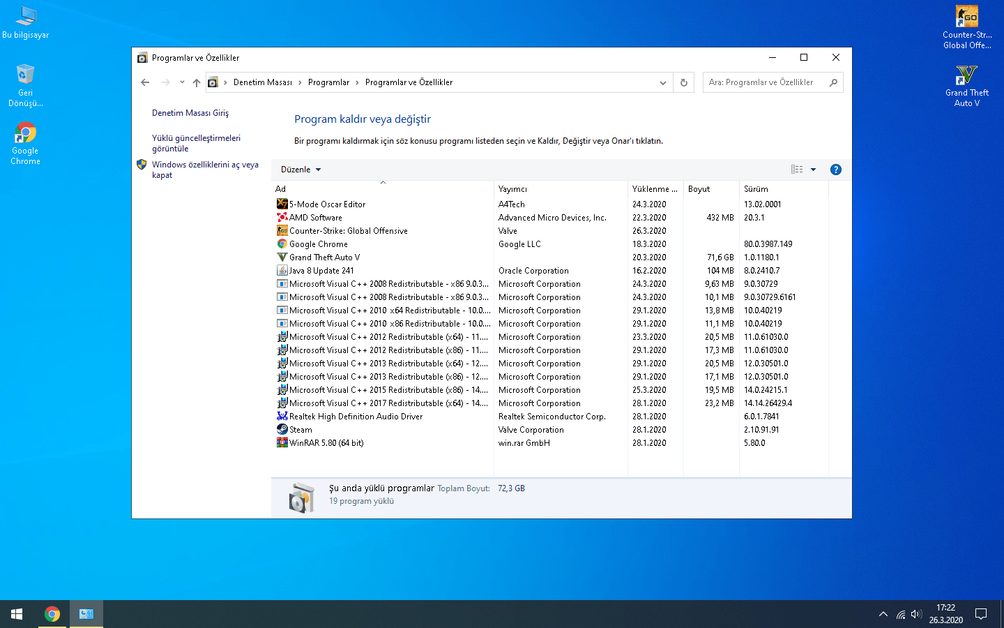The image size is (1004, 628).
Task: Refresh the Programs and Features list
Action: point(684,82)
